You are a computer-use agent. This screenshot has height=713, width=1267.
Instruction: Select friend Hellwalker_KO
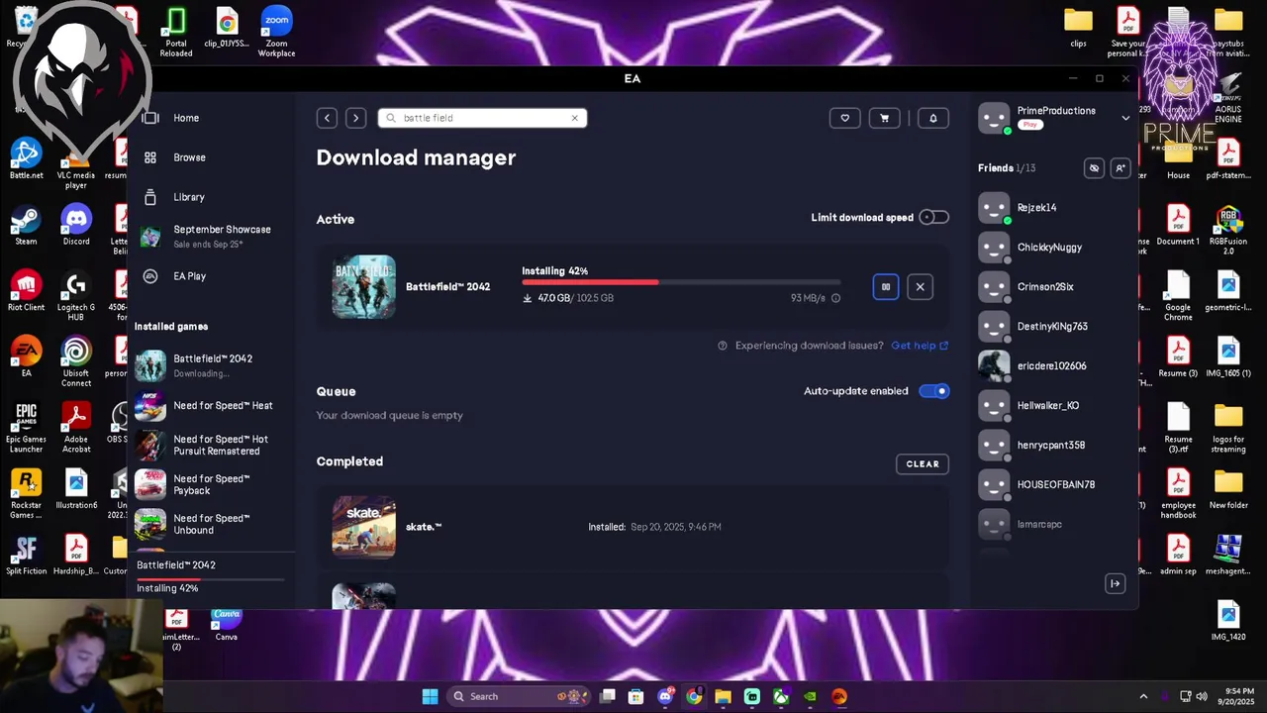click(x=1053, y=406)
